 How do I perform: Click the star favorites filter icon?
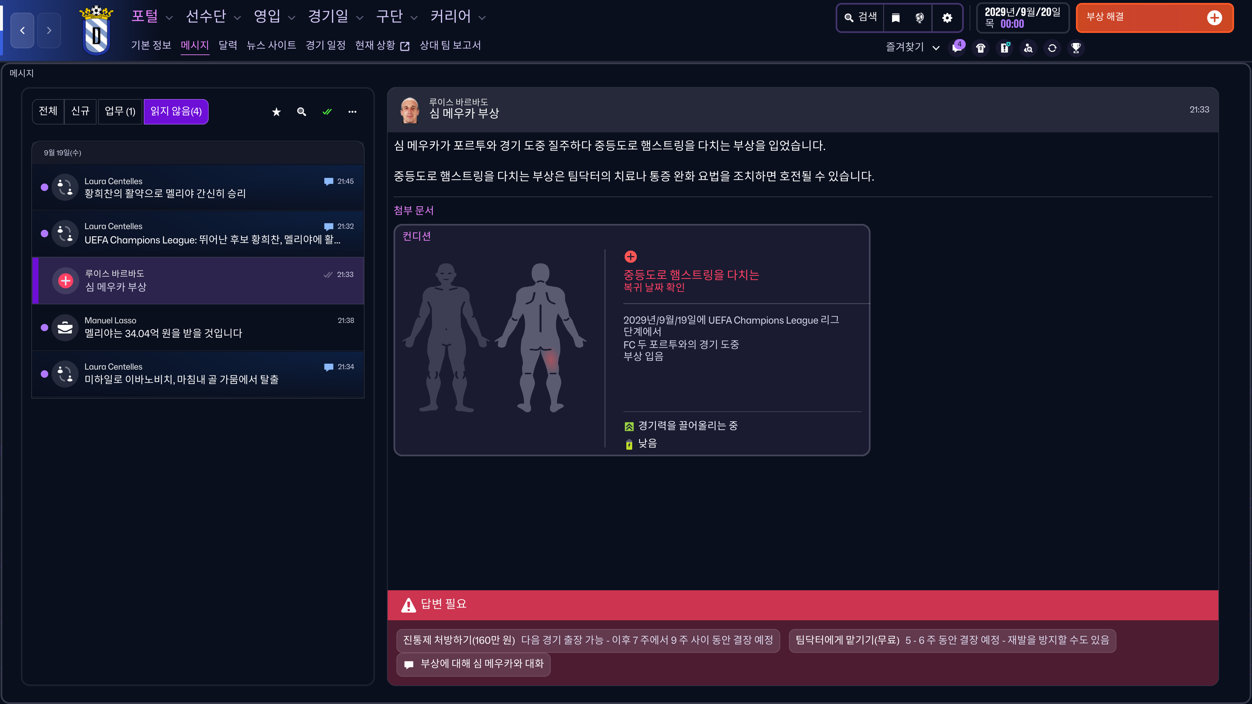276,112
